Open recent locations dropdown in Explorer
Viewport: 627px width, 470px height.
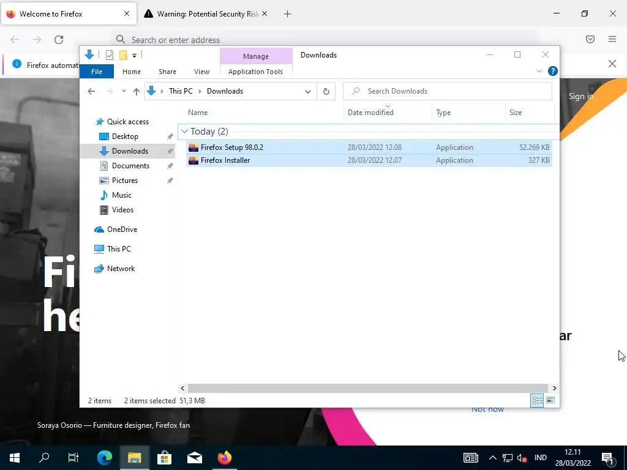(124, 91)
